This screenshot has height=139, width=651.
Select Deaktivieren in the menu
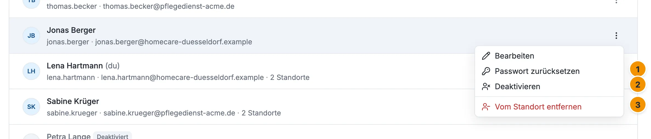point(549,86)
